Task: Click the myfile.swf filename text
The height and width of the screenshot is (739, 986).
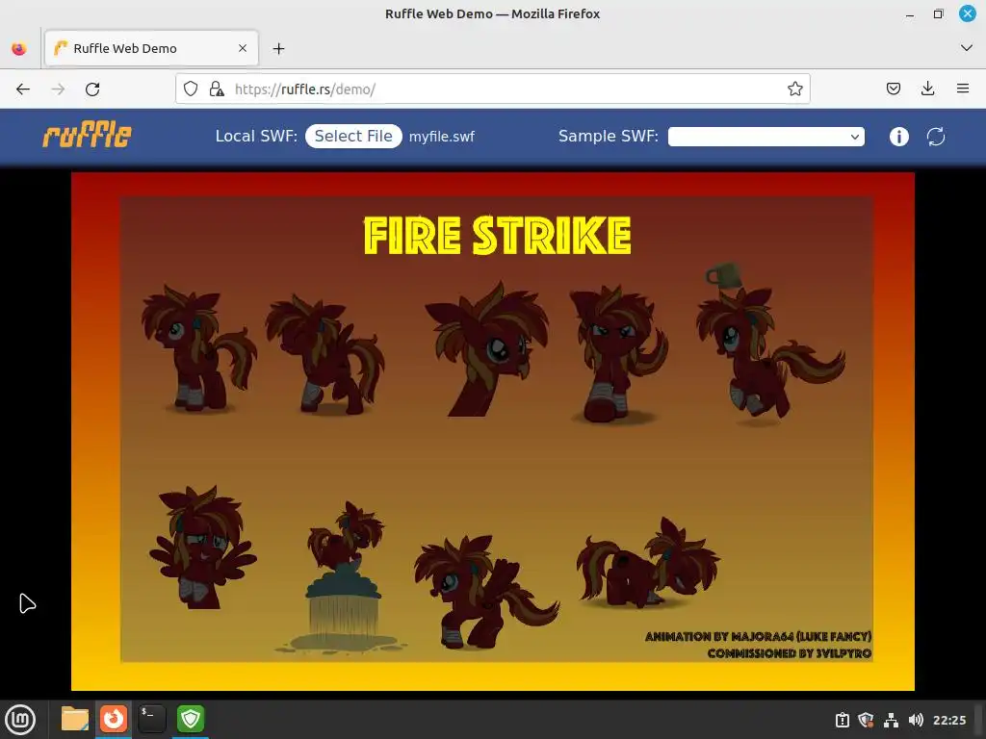Action: (x=441, y=137)
